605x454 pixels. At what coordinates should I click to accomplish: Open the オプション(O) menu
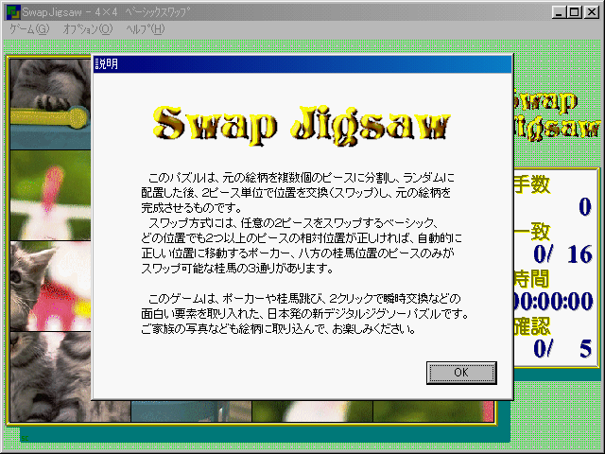(x=88, y=29)
